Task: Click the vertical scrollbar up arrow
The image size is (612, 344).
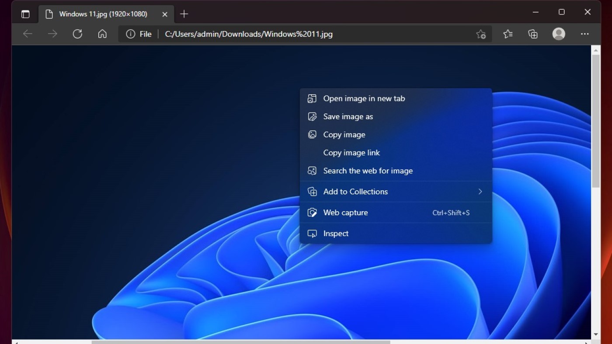Action: 596,50
